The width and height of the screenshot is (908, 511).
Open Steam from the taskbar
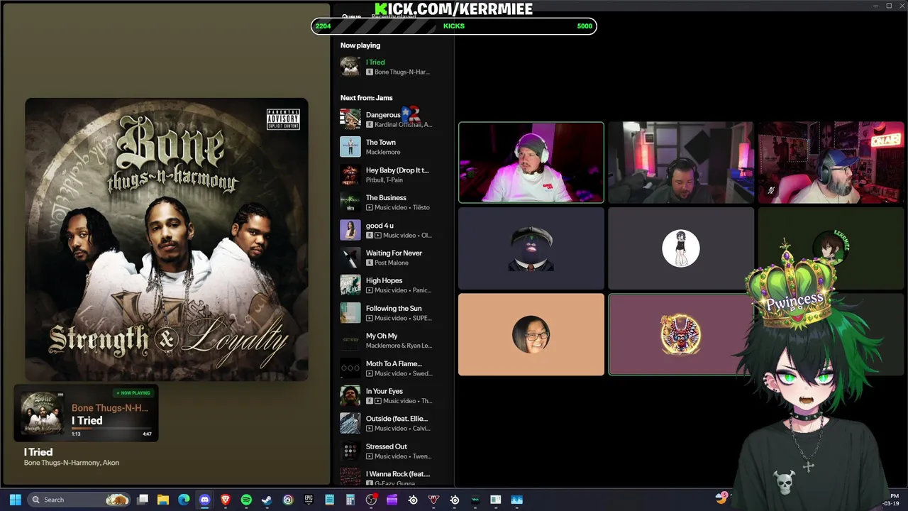(267, 500)
